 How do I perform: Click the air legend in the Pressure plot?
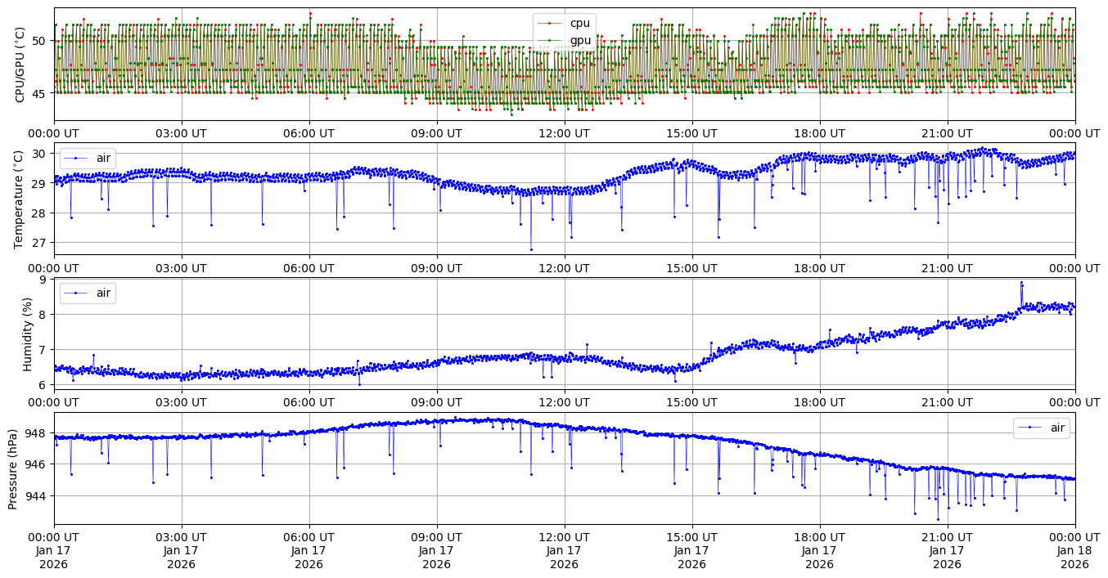click(x=1057, y=428)
